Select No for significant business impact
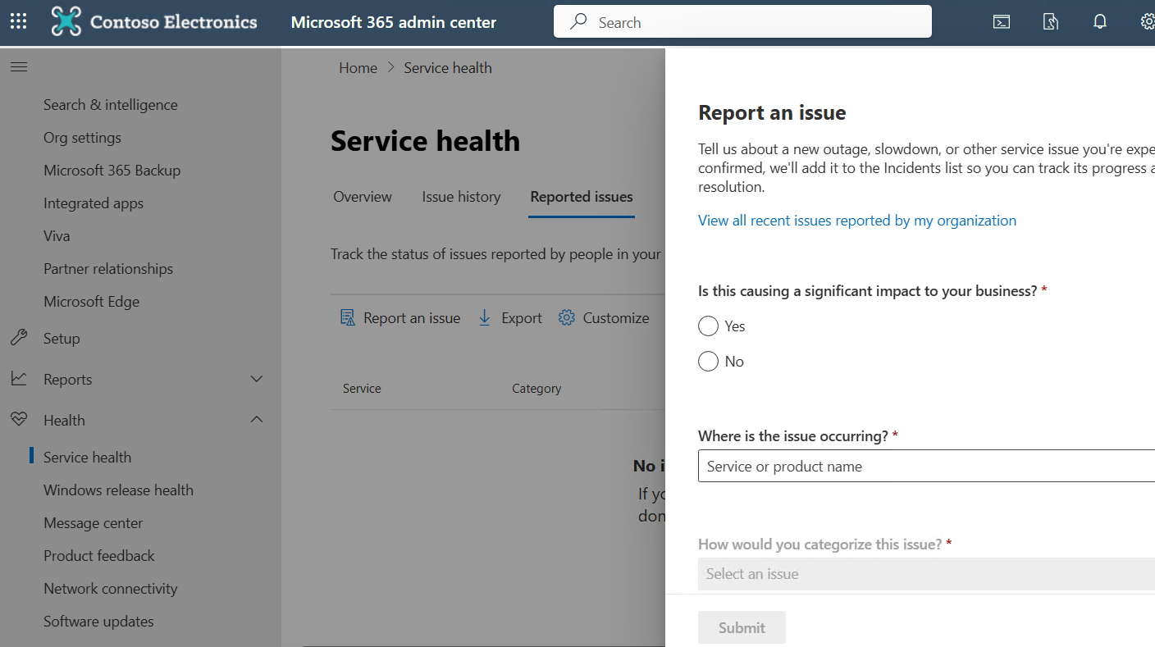The height and width of the screenshot is (647, 1155). [x=708, y=362]
